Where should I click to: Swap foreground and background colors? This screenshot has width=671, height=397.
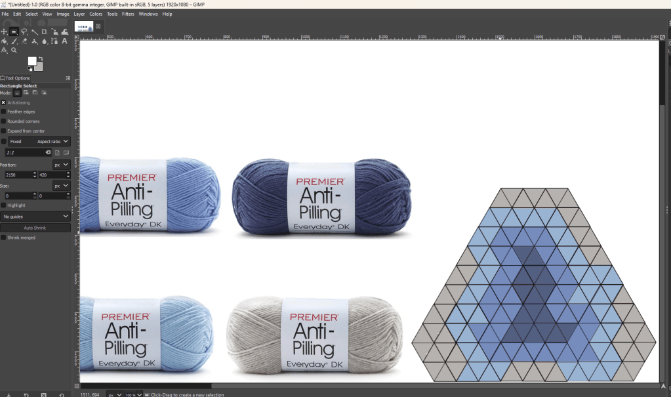point(41,59)
